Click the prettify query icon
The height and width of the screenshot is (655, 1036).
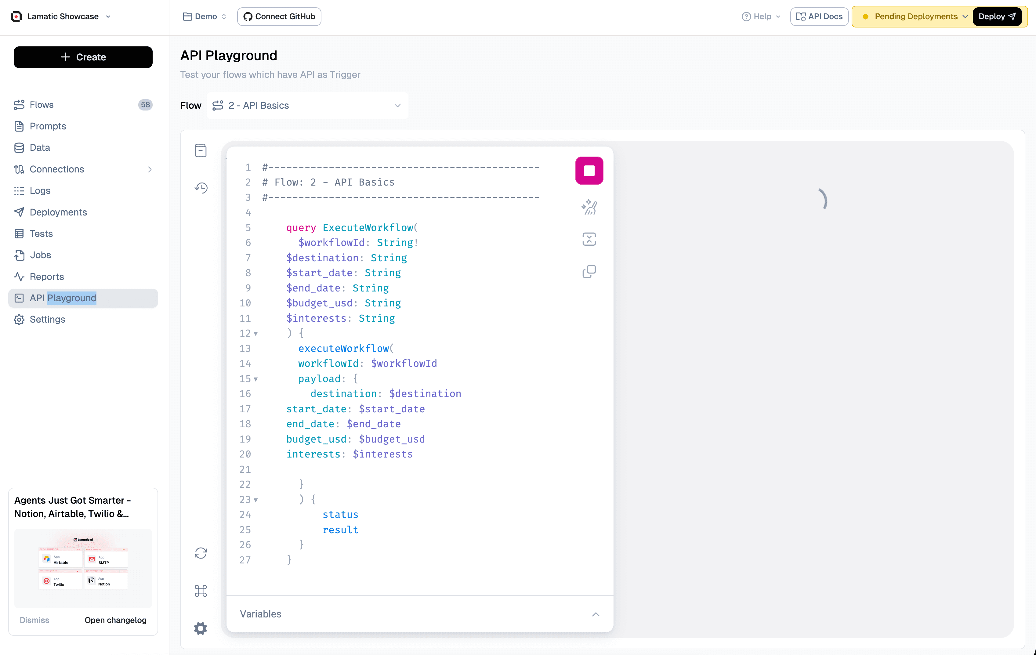click(589, 207)
